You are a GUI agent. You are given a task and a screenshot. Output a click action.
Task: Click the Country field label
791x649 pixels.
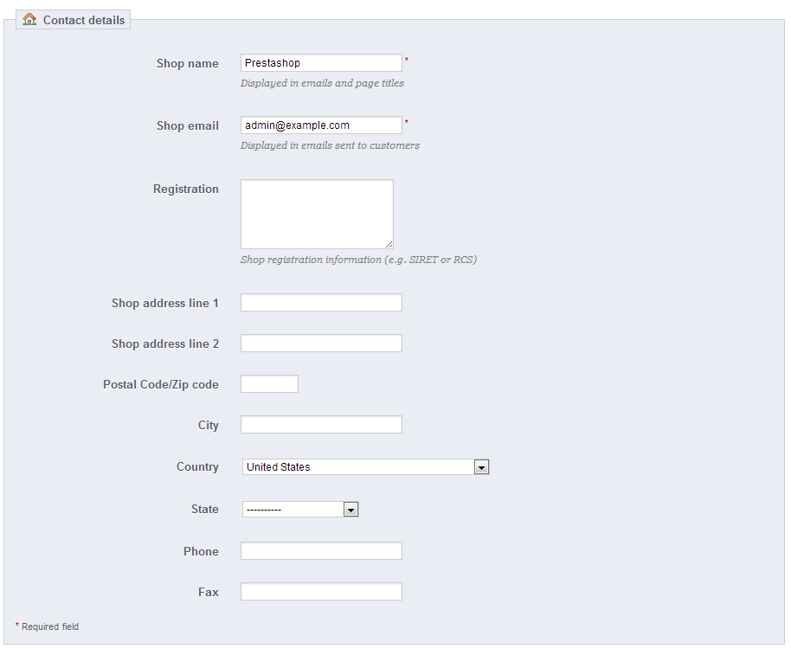(197, 466)
